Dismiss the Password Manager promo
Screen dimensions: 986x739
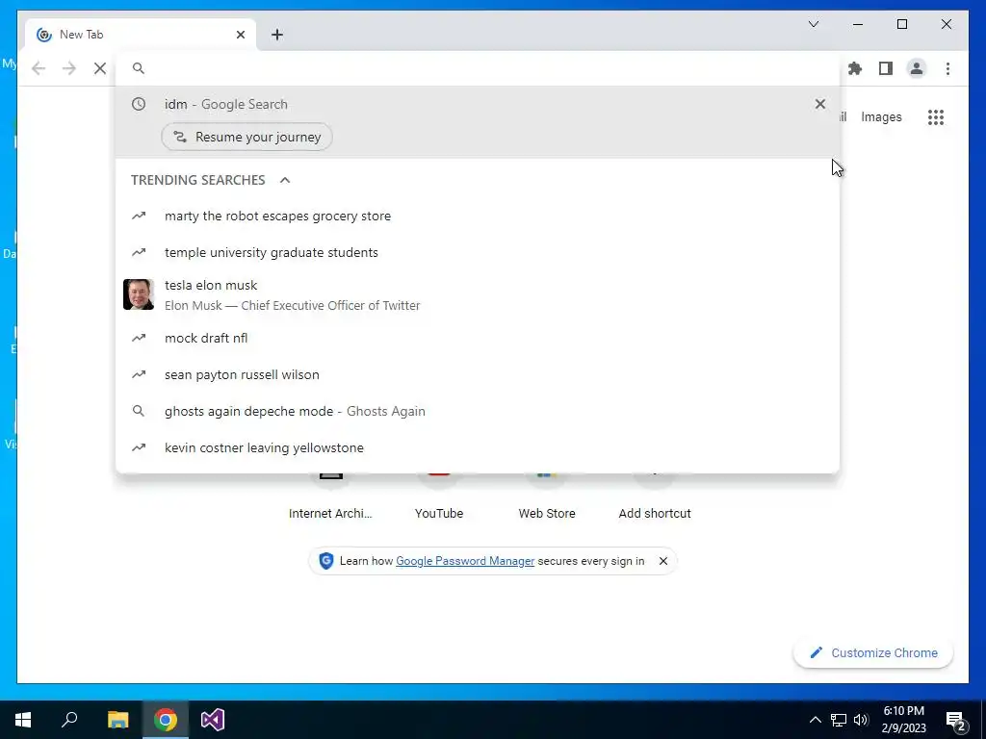662,561
